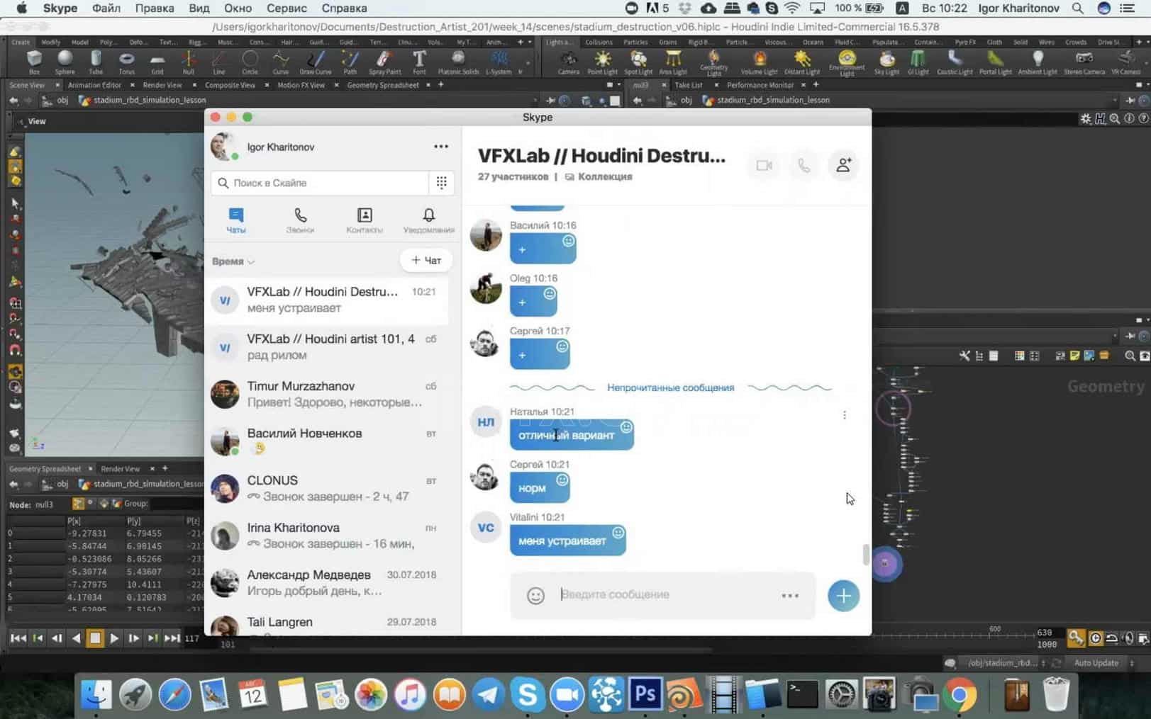The width and height of the screenshot is (1151, 719).
Task: Switch to Skype Contacts tab
Action: tap(365, 220)
